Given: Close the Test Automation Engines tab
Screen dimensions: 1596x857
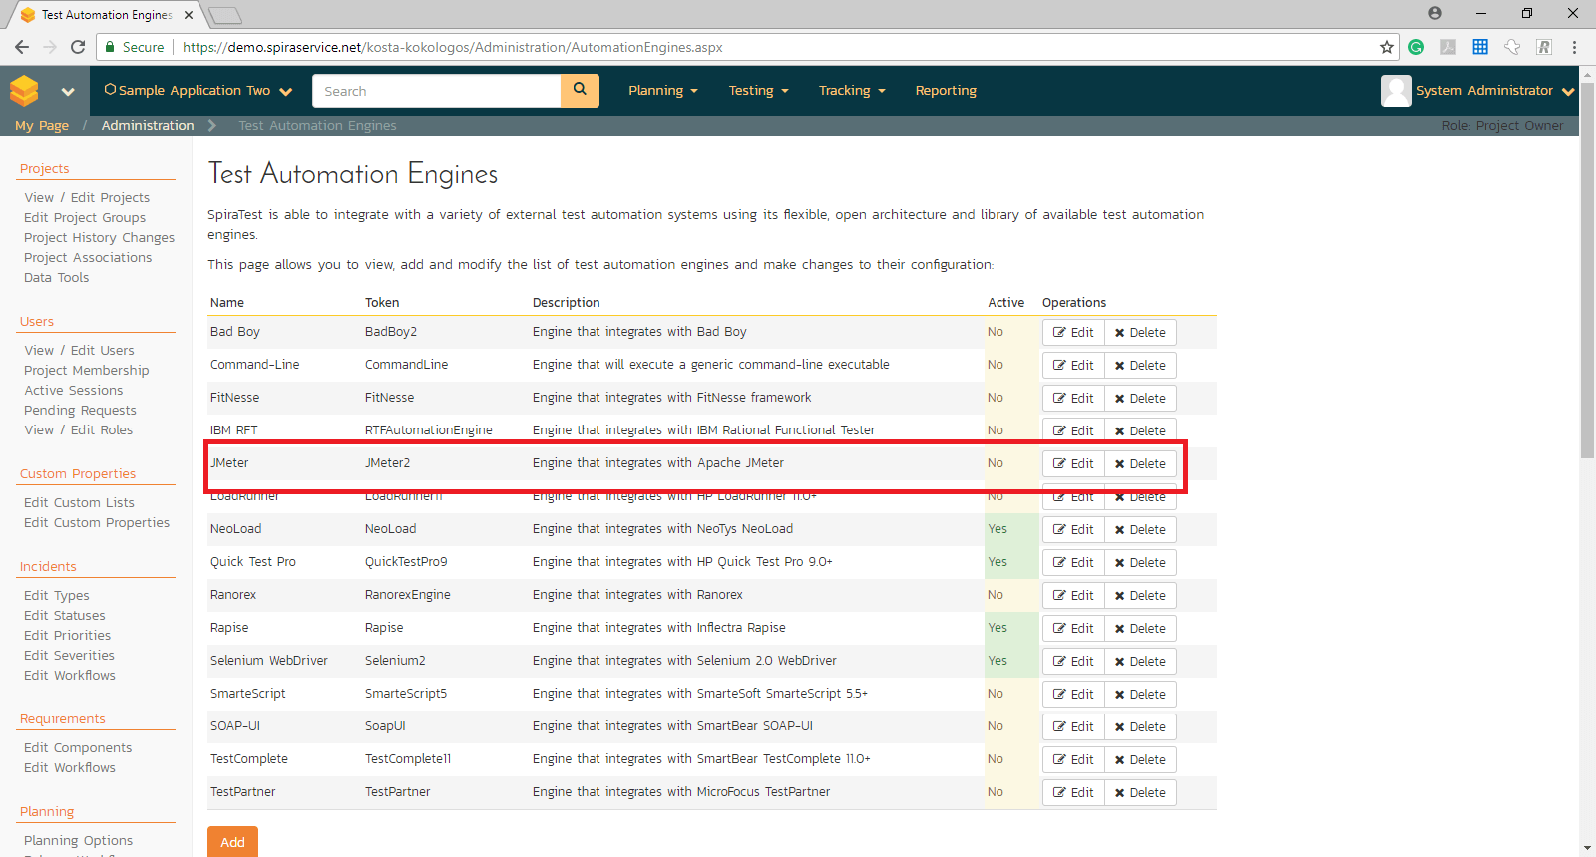Looking at the screenshot, I should [x=189, y=15].
